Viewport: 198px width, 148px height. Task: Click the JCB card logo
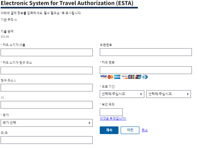(131, 77)
